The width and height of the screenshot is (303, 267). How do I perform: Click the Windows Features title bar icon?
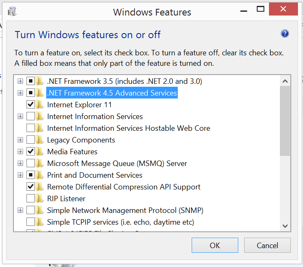tap(12, 12)
